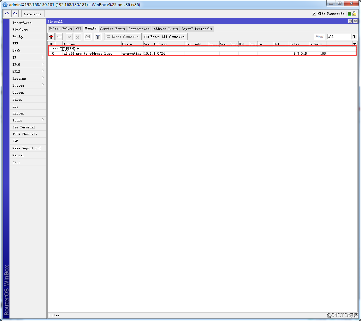The image size is (361, 321).
Task: Click the minus remove rule icon
Action: 59,37
